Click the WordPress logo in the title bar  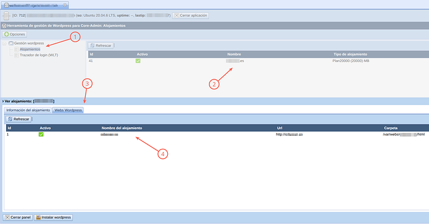tap(4, 25)
